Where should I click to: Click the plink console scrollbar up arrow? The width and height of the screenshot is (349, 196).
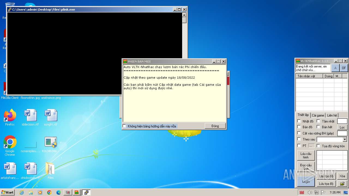pos(184,15)
